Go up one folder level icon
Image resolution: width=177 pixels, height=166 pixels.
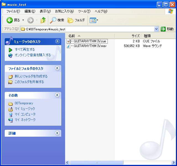pos(43,20)
